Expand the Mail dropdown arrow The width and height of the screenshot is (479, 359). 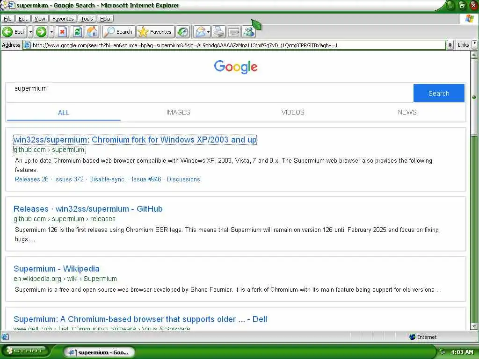208,32
